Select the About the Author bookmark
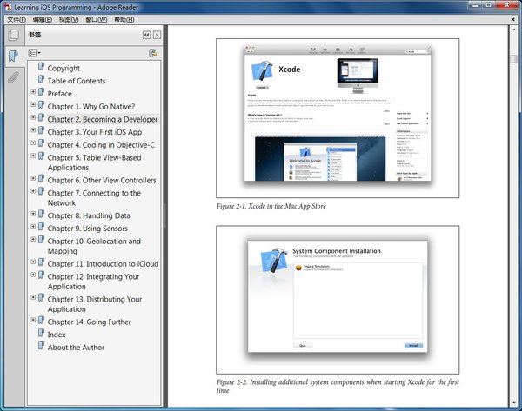 pos(76,348)
